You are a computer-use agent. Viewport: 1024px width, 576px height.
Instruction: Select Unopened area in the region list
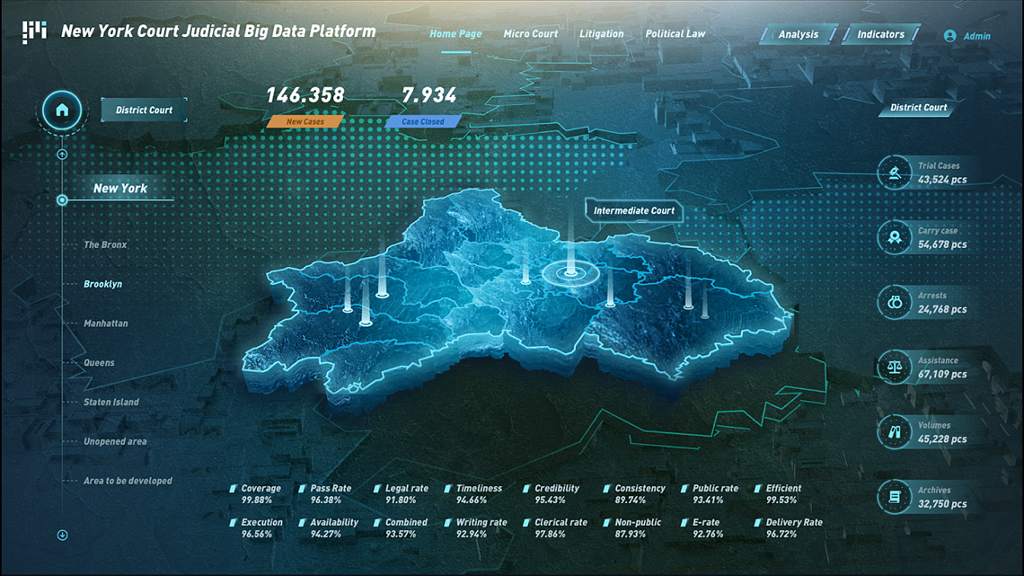115,441
